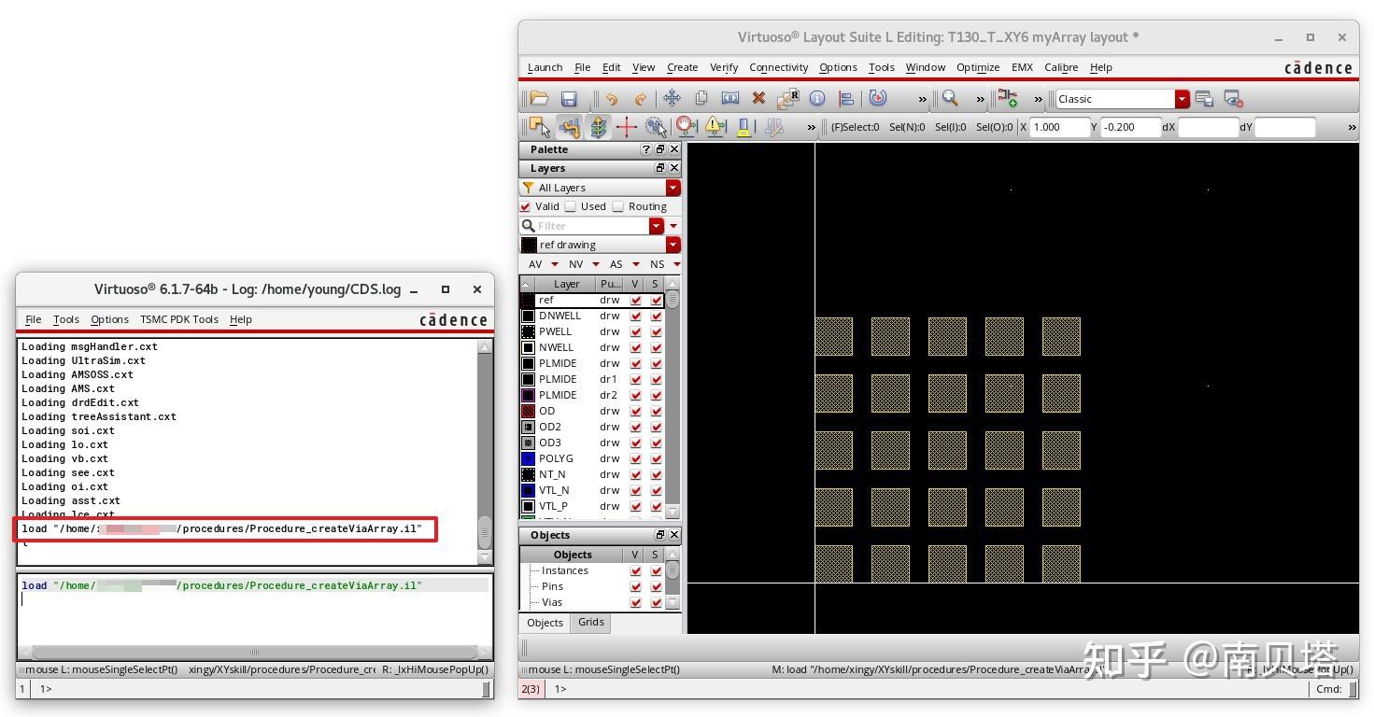
Task: Click the Align tool icon
Action: [846, 98]
